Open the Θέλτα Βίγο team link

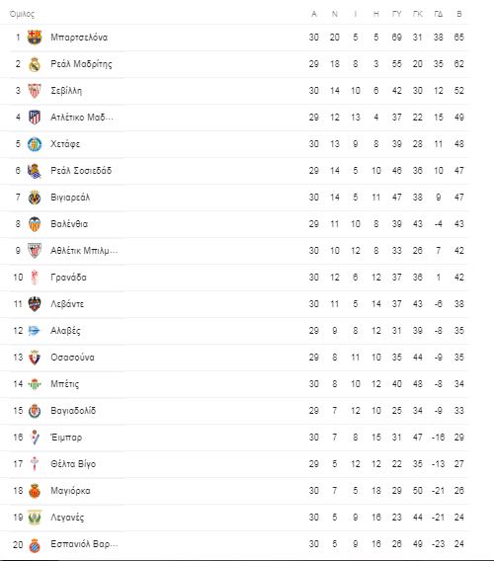point(73,464)
